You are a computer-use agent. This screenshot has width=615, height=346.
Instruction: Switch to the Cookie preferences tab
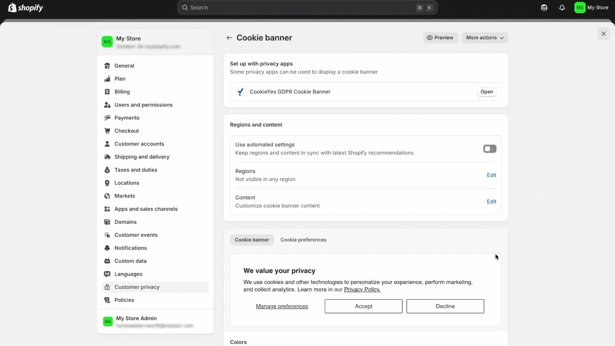coord(303,240)
